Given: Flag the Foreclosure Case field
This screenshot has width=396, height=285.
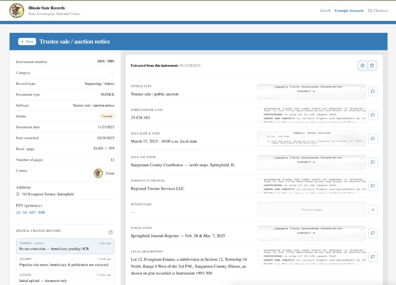Looking at the screenshot, I should (373, 115).
